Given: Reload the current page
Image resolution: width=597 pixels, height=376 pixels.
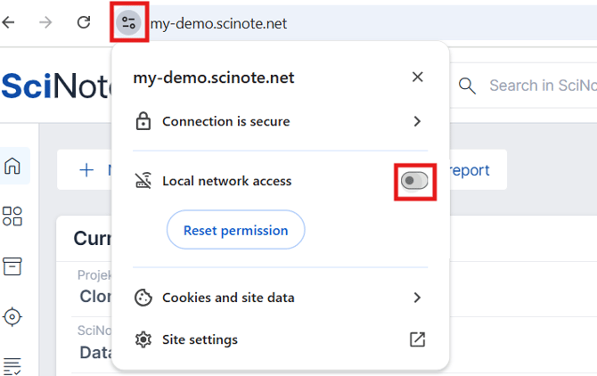Looking at the screenshot, I should coord(84,22).
